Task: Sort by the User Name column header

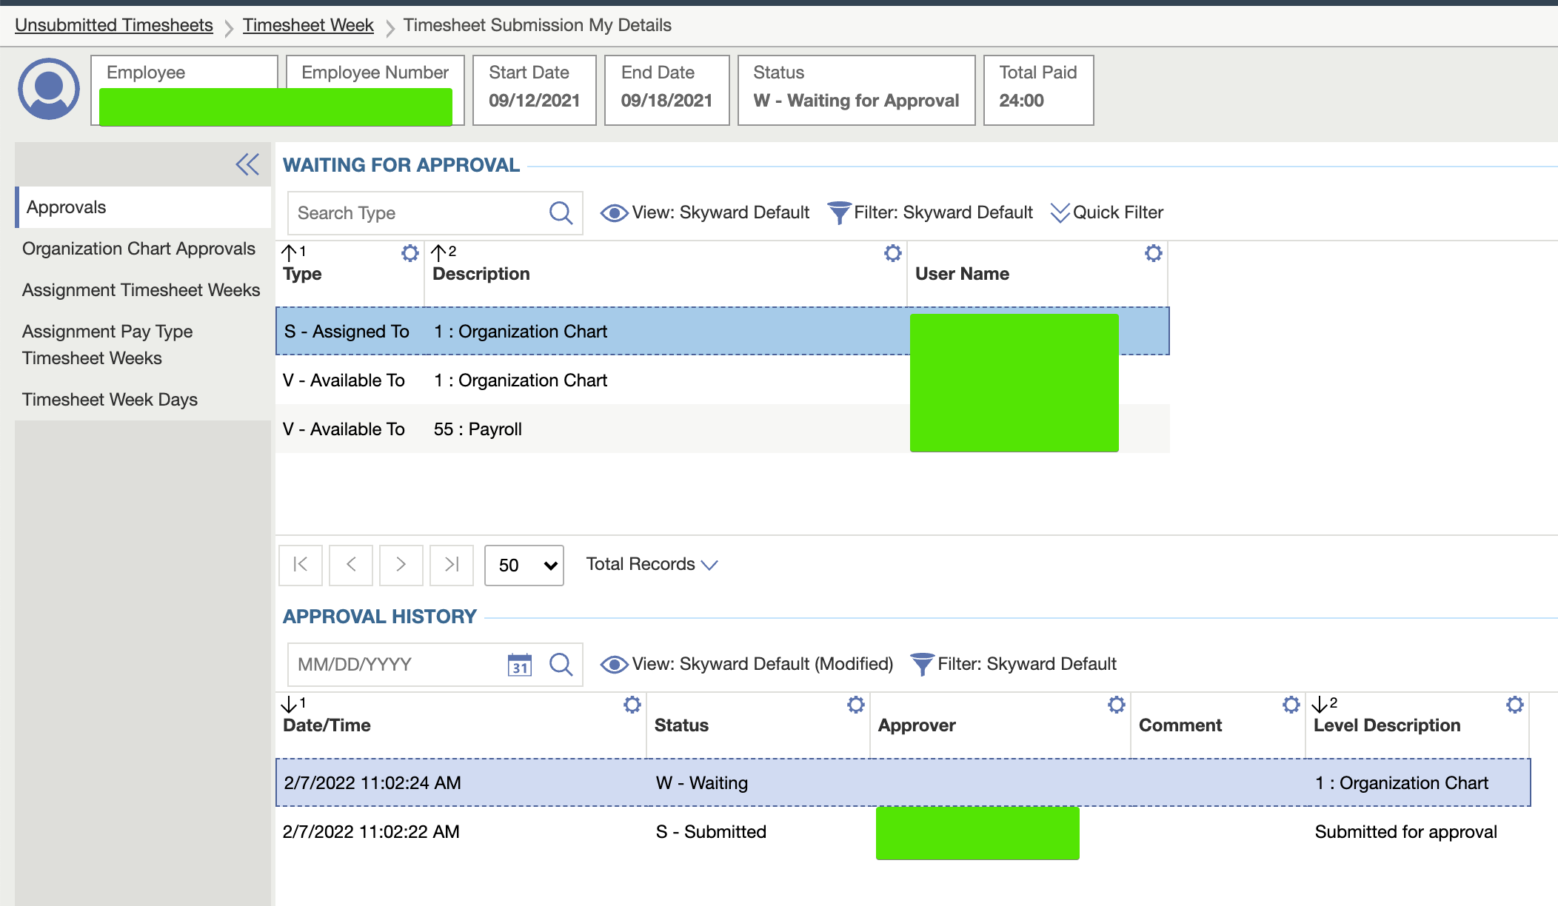Action: [962, 274]
